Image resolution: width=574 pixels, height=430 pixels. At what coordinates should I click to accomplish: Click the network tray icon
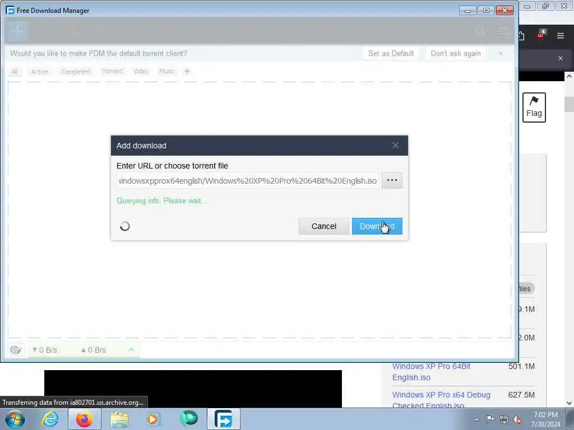click(504, 420)
